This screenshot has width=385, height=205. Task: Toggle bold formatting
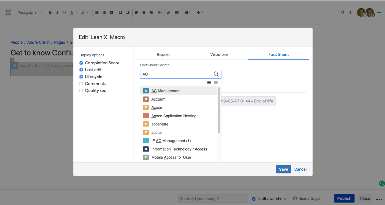(50, 13)
